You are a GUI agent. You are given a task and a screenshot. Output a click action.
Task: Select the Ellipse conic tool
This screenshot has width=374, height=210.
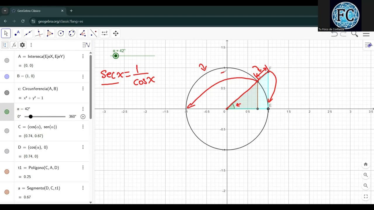(72, 33)
